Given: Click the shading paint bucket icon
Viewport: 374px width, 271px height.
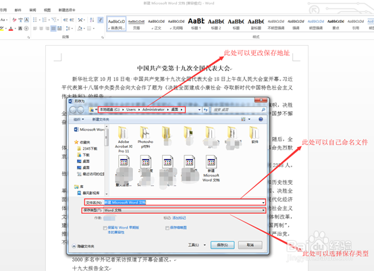Looking at the screenshot, I should click(80, 28).
